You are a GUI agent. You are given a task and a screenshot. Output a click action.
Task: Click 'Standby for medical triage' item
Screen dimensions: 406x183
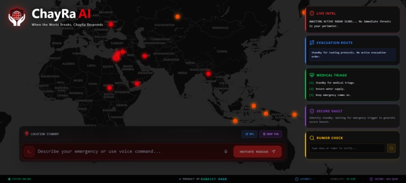click(332, 83)
